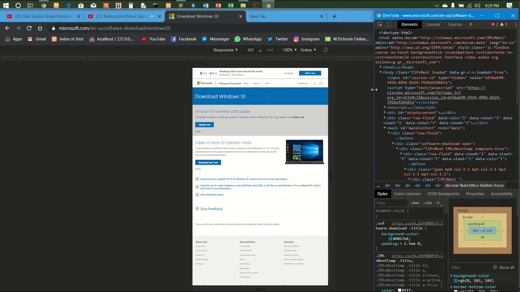Open the Twitter bookmark

point(277,39)
